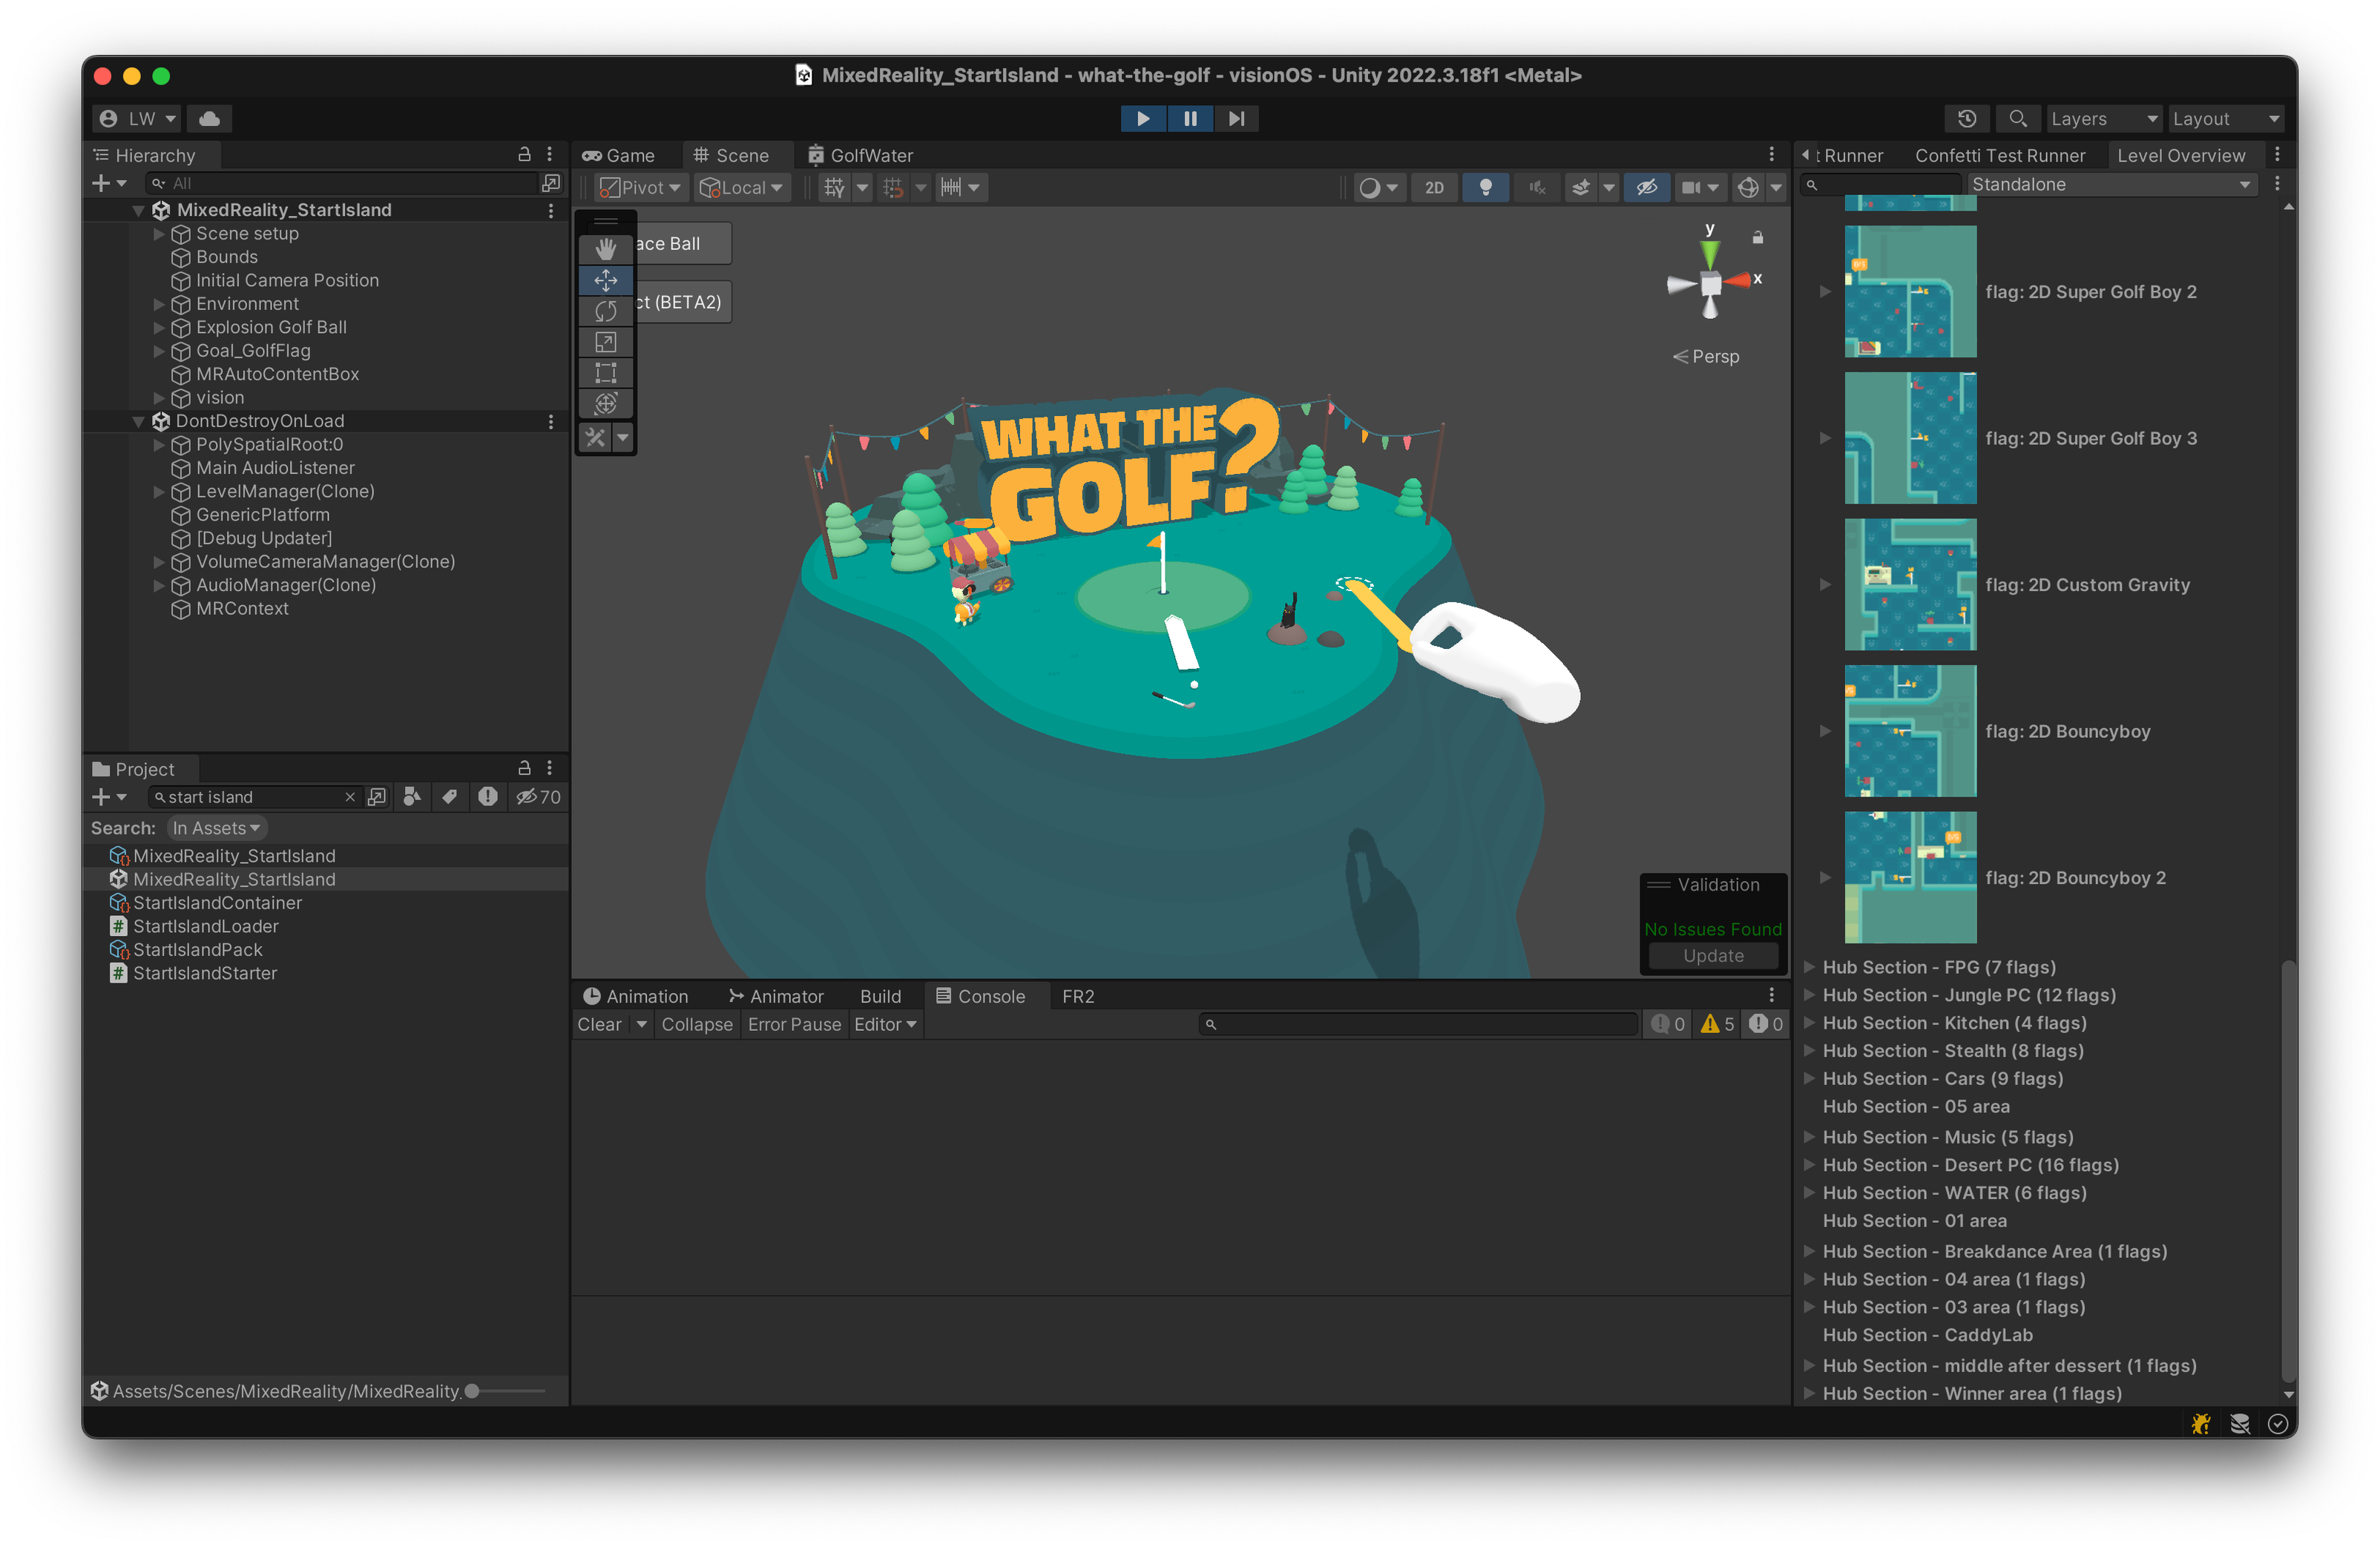The height and width of the screenshot is (1547, 2380).
Task: Switch to the FR2 tab
Action: click(1078, 997)
